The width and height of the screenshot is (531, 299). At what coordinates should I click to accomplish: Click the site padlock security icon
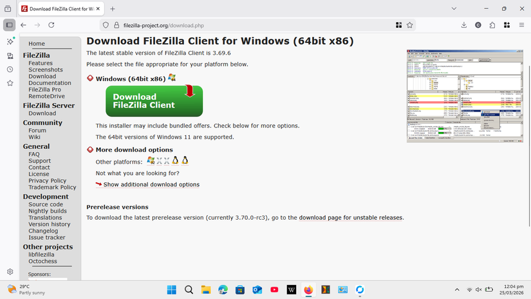(x=116, y=25)
